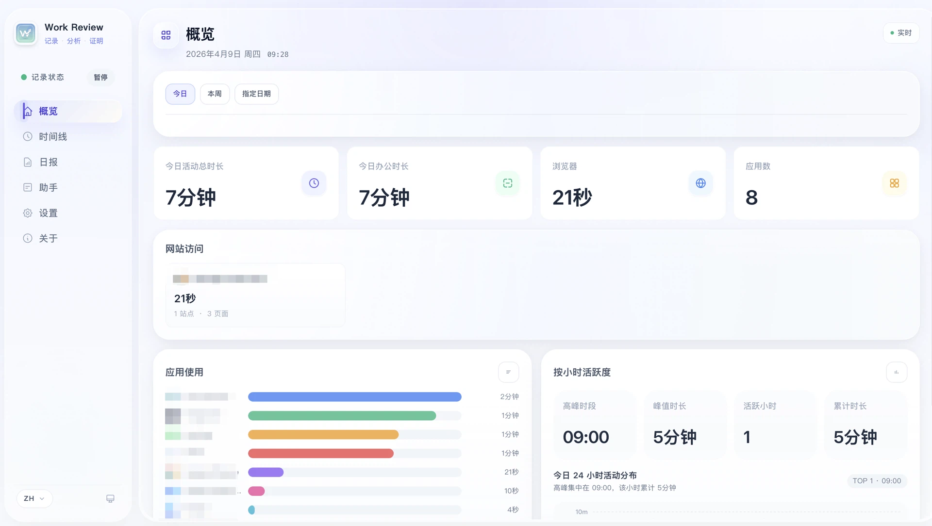Click the 高峰集中在 09:00 description text

(x=615, y=488)
